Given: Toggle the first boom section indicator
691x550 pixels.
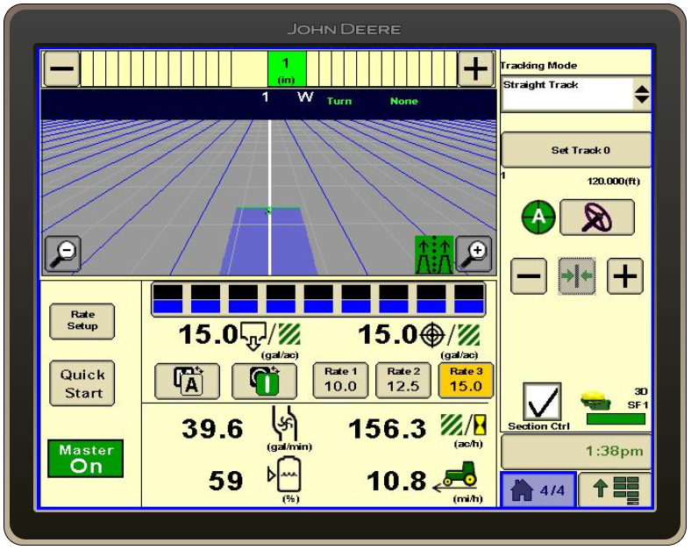Looking at the screenshot, I should (x=167, y=299).
